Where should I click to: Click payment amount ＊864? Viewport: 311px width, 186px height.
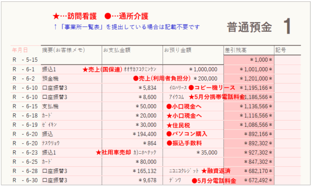(x=150, y=143)
